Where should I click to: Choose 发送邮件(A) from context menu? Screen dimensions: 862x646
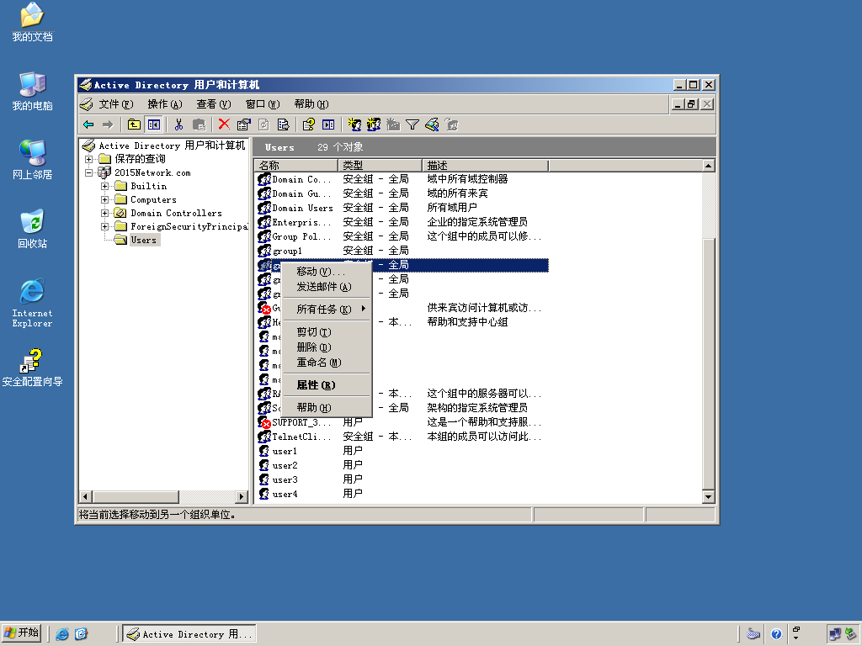(x=327, y=287)
